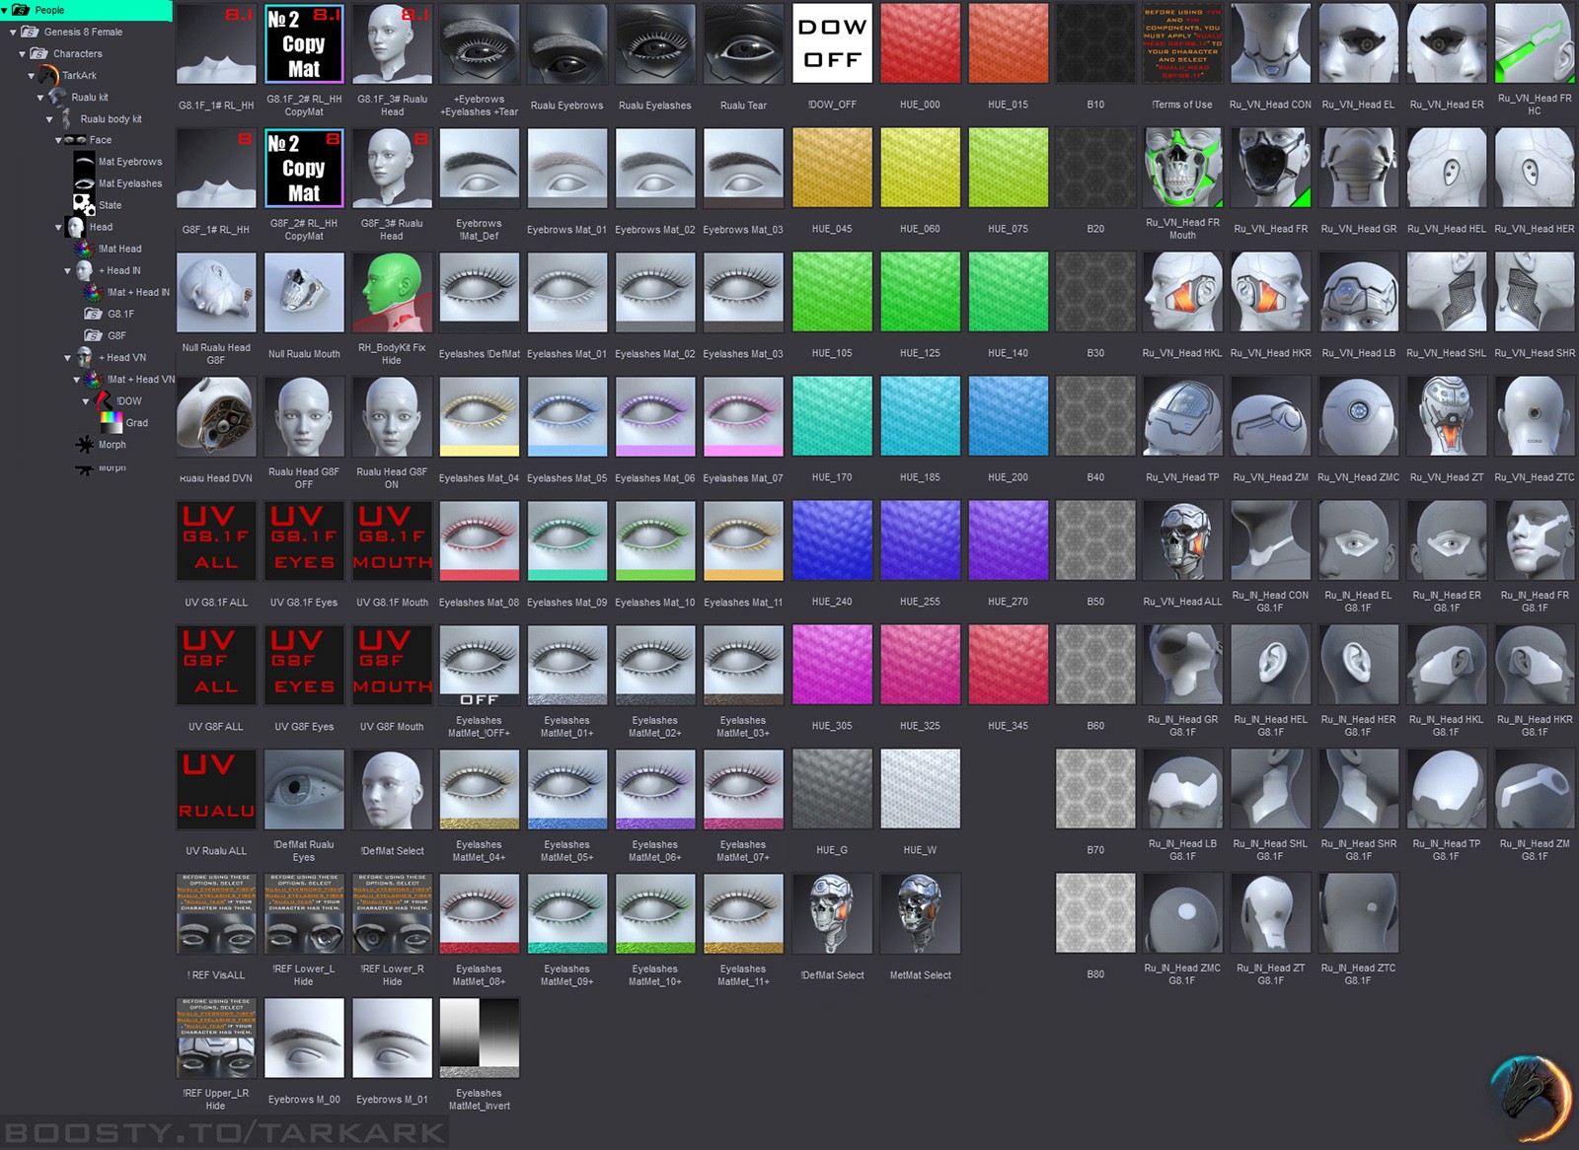Select the B80 hex pattern preset

click(x=1095, y=913)
